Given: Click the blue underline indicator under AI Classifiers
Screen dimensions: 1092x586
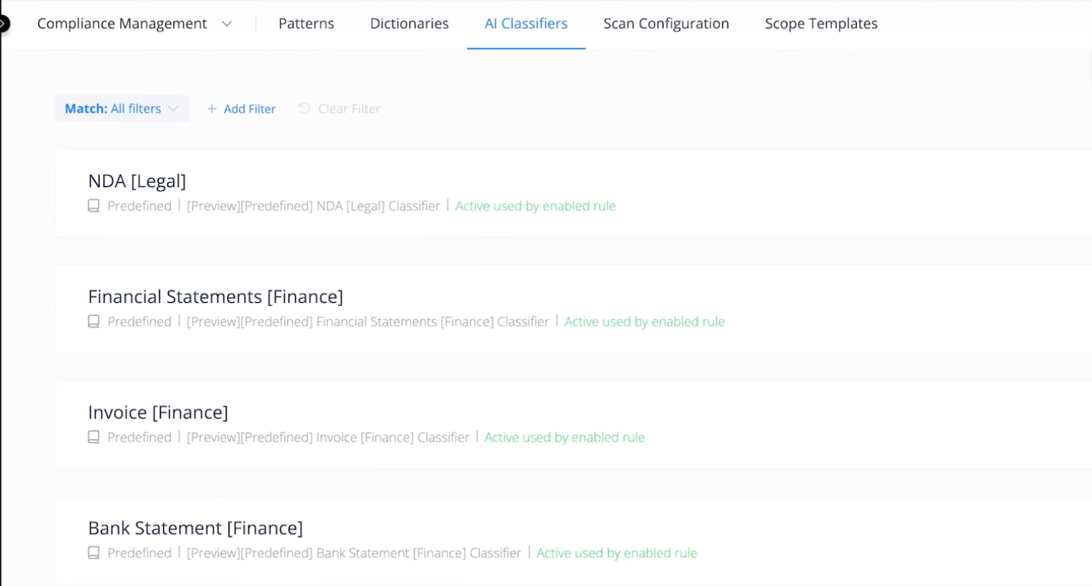Looking at the screenshot, I should pos(525,46).
